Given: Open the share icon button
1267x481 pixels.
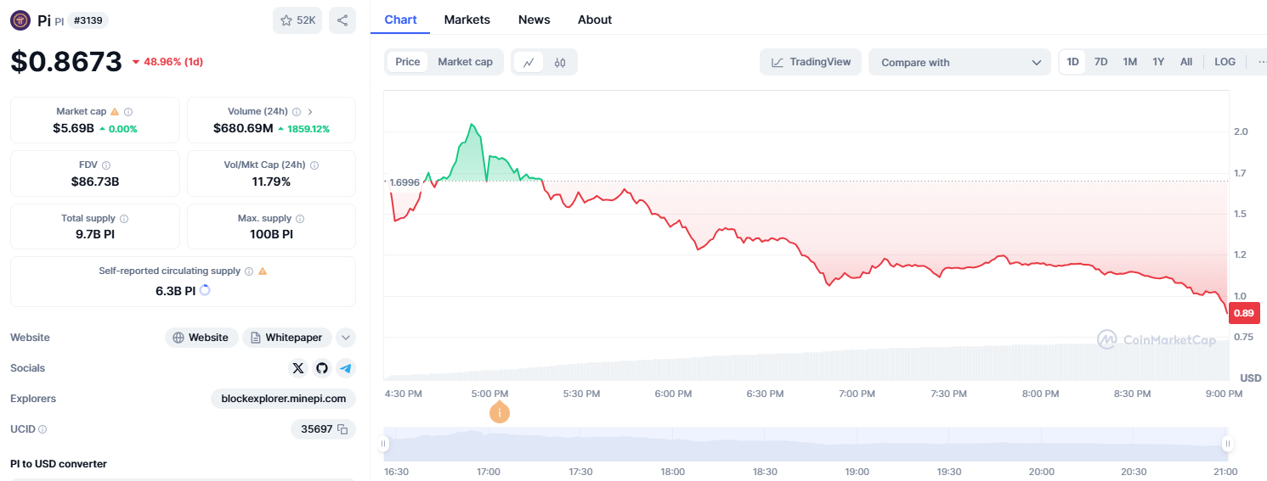Looking at the screenshot, I should [342, 20].
